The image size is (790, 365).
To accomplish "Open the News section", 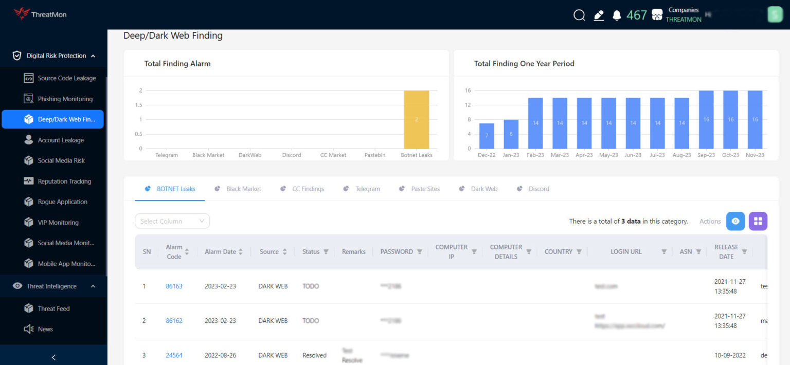I will (x=45, y=328).
